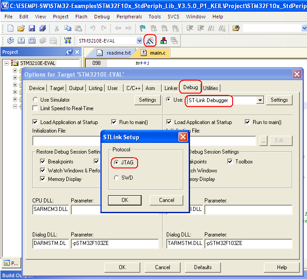
Task: Expand the fifth project group node
Action: coord(15,99)
